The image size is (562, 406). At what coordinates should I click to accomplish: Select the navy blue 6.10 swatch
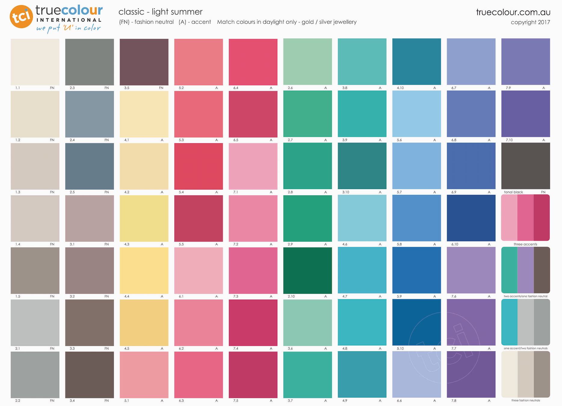(x=471, y=218)
